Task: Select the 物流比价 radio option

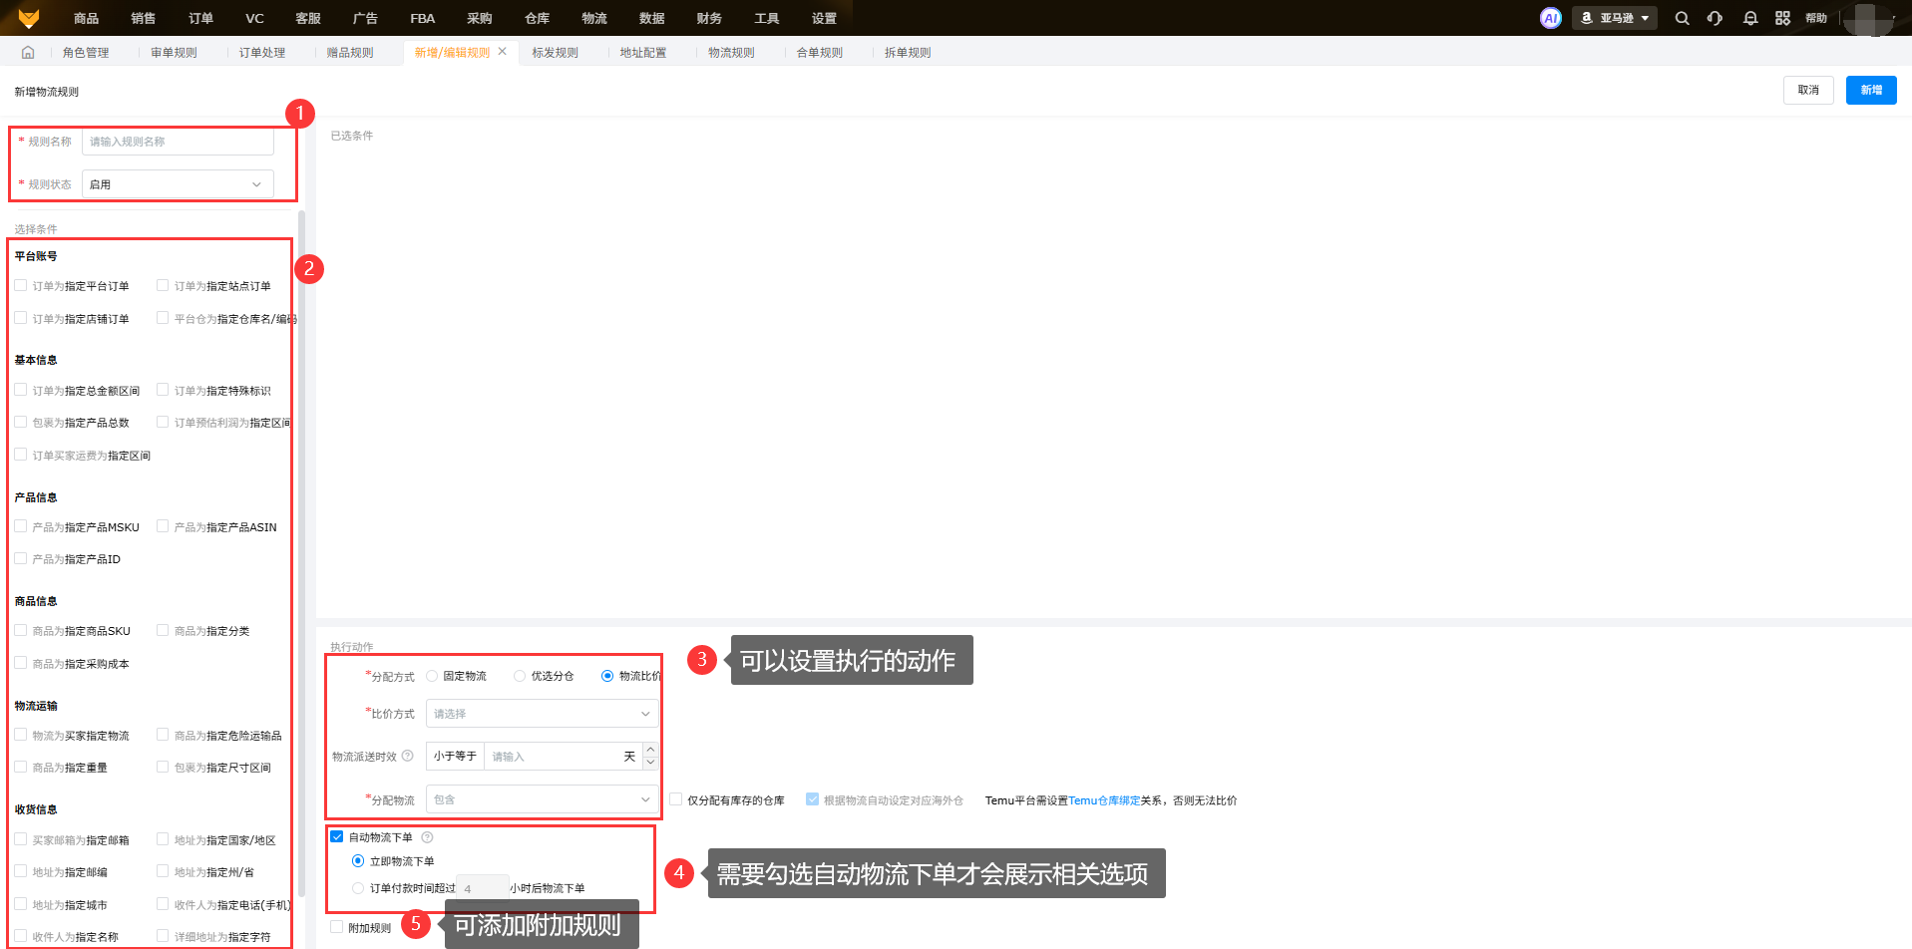Action: pos(607,676)
